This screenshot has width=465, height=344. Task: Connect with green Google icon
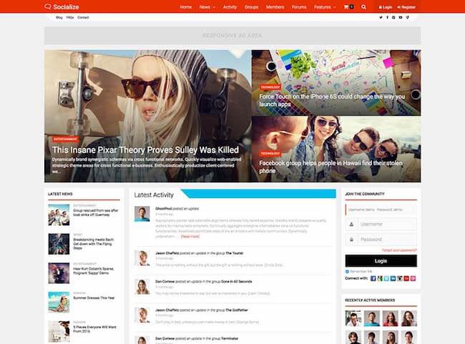[380, 278]
